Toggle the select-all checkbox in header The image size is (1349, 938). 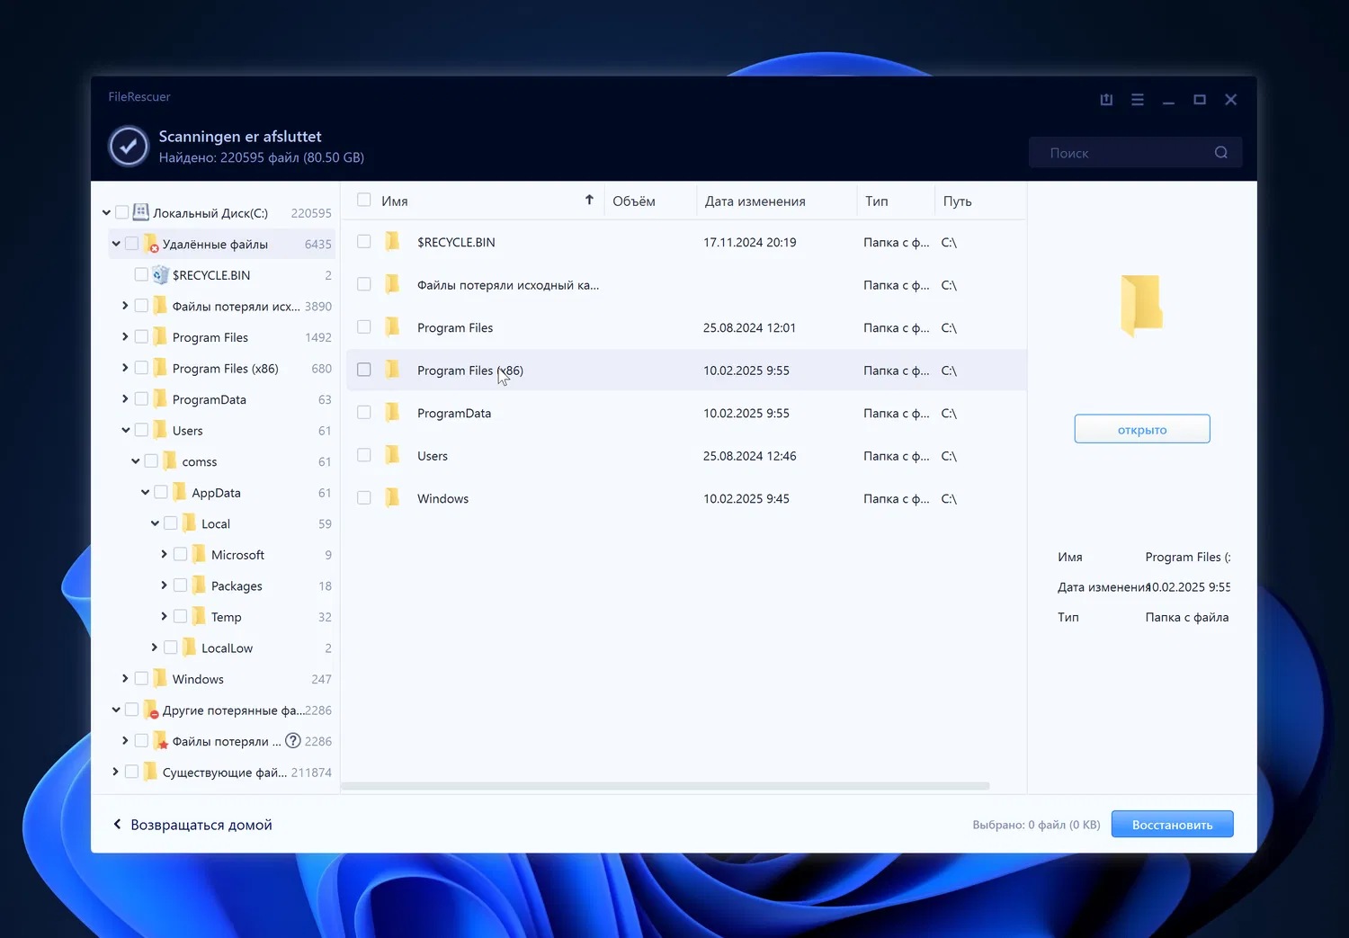[364, 201]
